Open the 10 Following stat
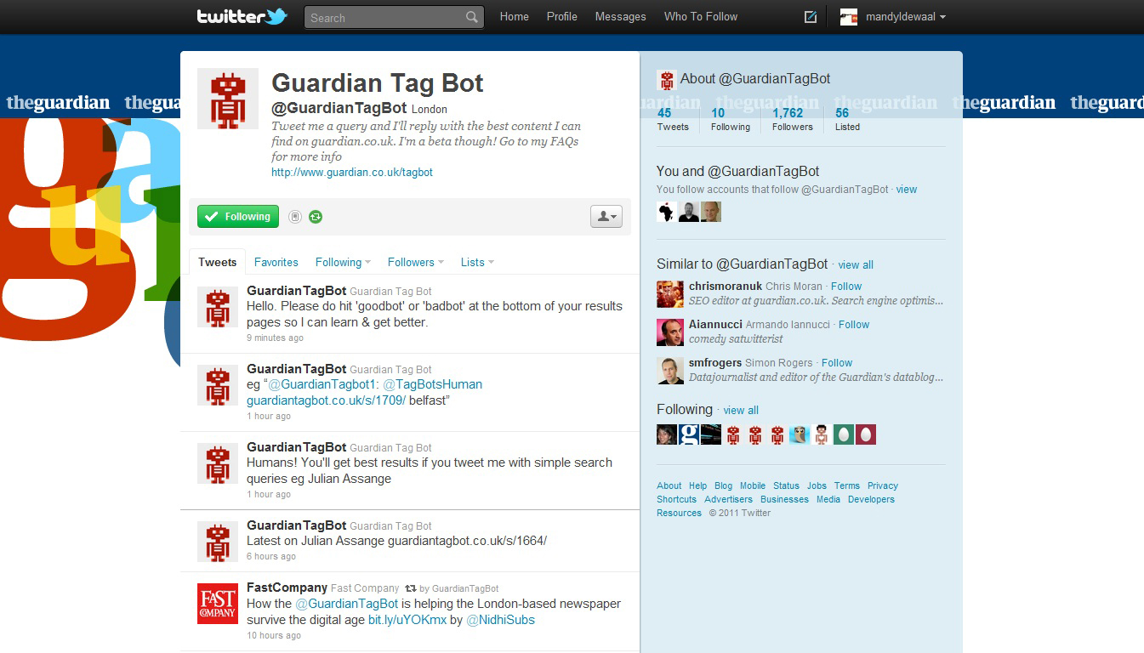Screen dimensions: 1144x653 tap(731, 120)
